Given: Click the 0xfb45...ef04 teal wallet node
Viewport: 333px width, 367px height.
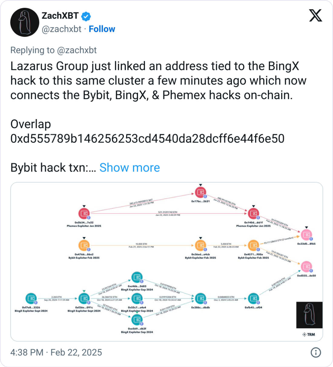Looking at the screenshot, I should (253, 299).
